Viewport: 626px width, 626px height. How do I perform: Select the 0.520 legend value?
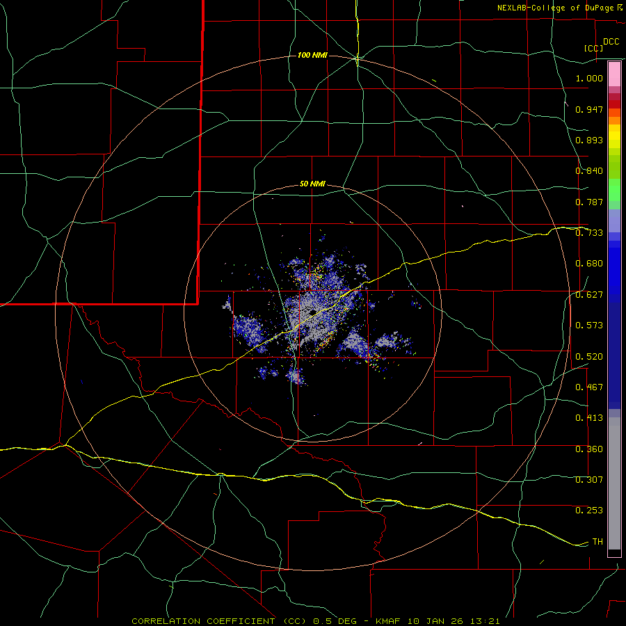coord(589,357)
